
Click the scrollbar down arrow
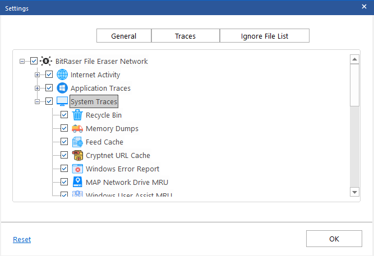(354, 192)
